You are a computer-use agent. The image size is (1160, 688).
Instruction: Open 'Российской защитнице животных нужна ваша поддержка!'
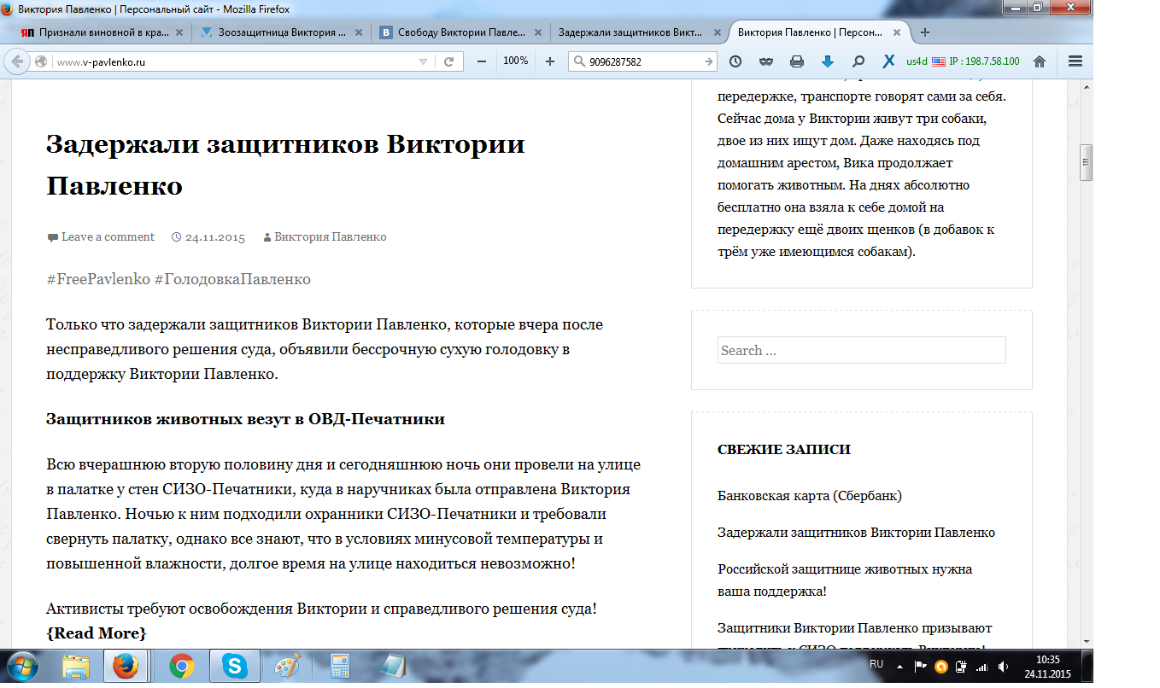[x=845, y=580]
